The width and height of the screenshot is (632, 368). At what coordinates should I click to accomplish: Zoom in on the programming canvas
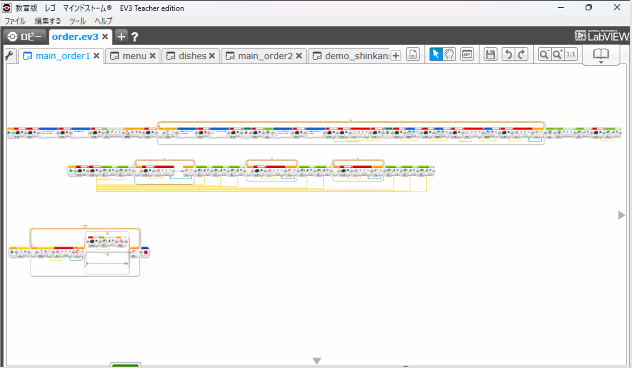coord(557,55)
